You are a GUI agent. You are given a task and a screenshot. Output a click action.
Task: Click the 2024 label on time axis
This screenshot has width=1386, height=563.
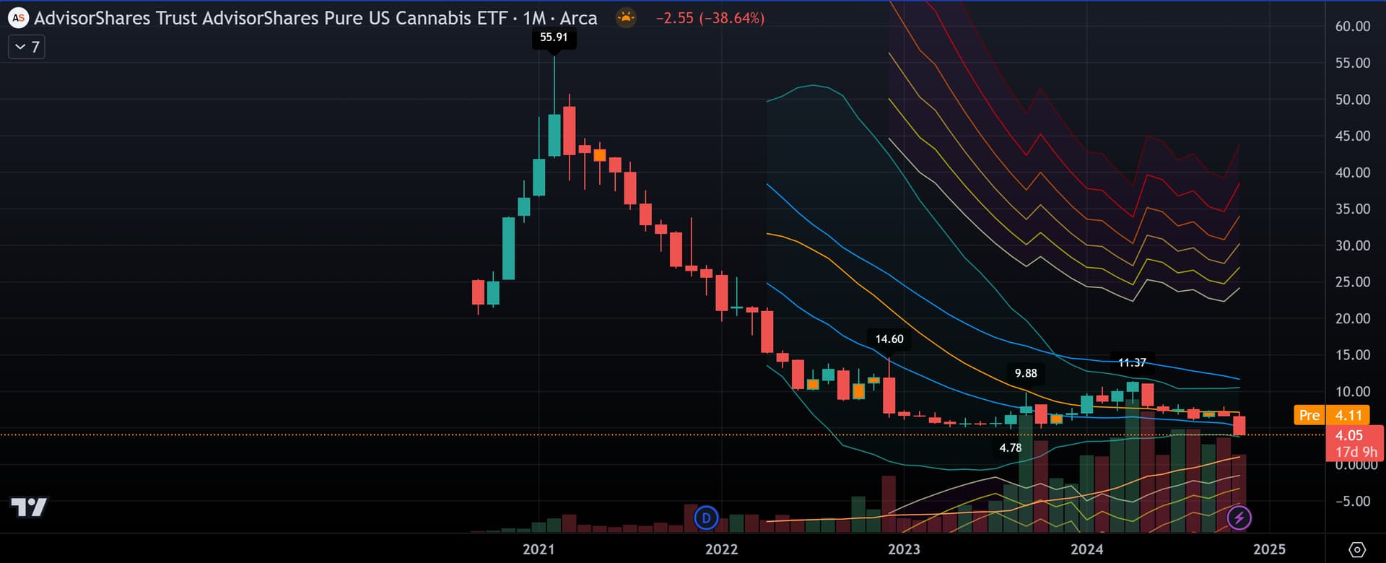pos(1086,549)
